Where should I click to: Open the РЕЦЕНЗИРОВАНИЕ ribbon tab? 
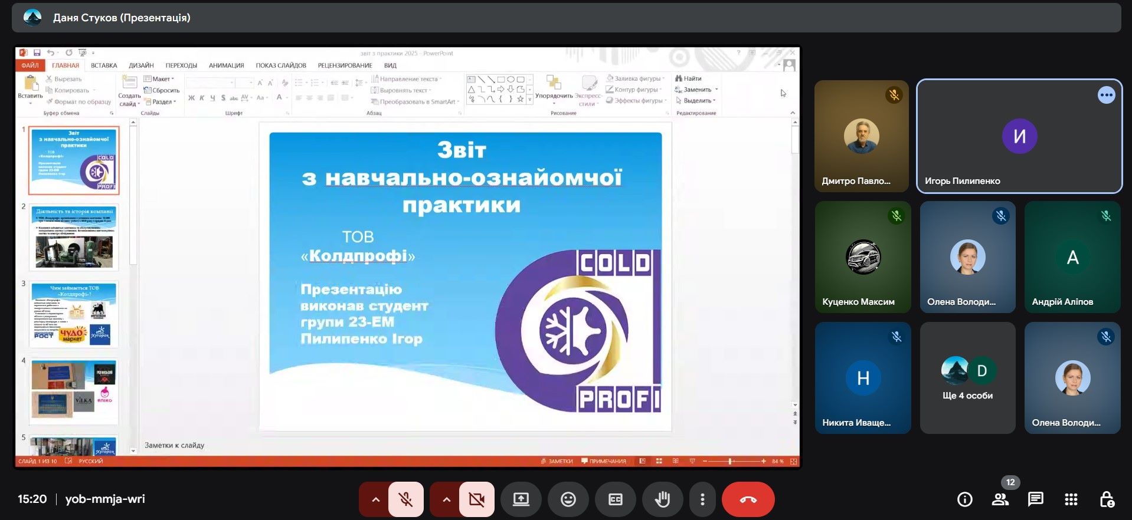click(345, 65)
